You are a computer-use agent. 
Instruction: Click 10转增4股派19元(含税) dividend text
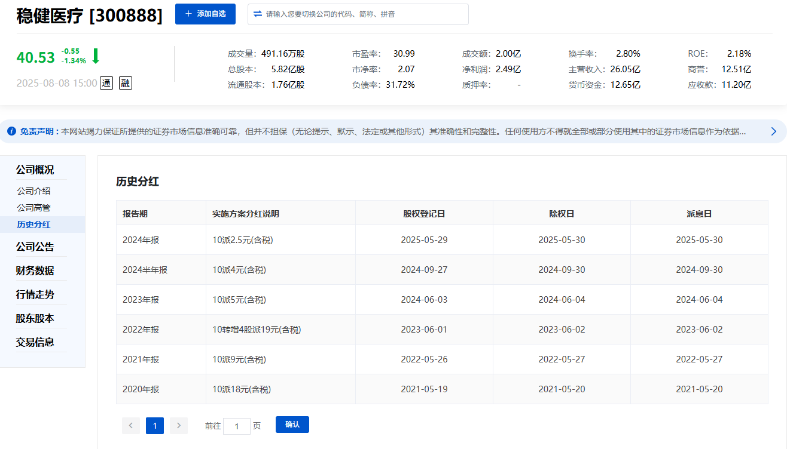click(257, 330)
